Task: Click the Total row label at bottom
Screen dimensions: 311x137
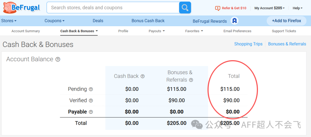Action: coord(81,123)
